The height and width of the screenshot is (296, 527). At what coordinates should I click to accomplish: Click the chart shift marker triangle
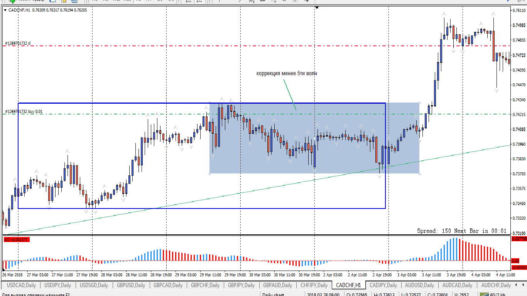pos(317,7)
